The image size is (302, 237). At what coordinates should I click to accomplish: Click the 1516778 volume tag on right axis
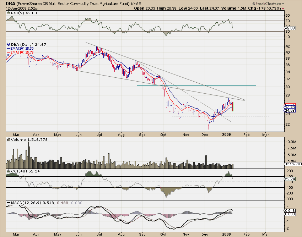[293, 164]
